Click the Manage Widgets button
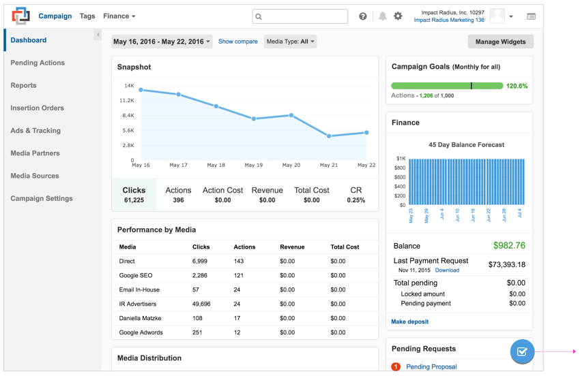 point(500,42)
